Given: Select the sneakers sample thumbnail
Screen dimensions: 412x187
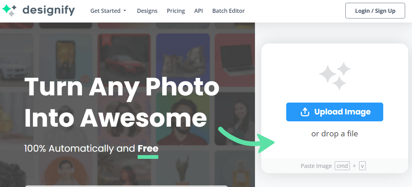Looking at the screenshot, I should (183, 59).
